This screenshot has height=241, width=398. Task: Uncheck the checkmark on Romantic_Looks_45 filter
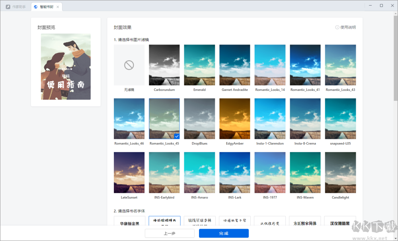176,136
